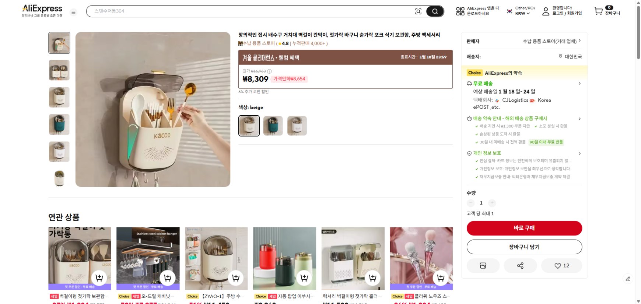Screen dimensions: 641x304
Task: Increase quantity with plus button
Action: pyautogui.click(x=492, y=203)
